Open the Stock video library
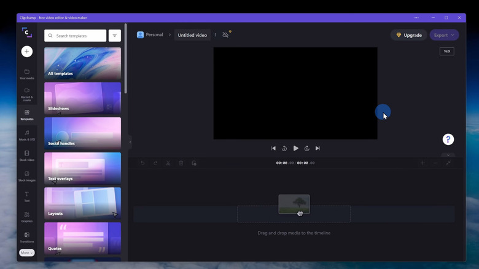Screen dimensions: 479x269 [x=26, y=155]
